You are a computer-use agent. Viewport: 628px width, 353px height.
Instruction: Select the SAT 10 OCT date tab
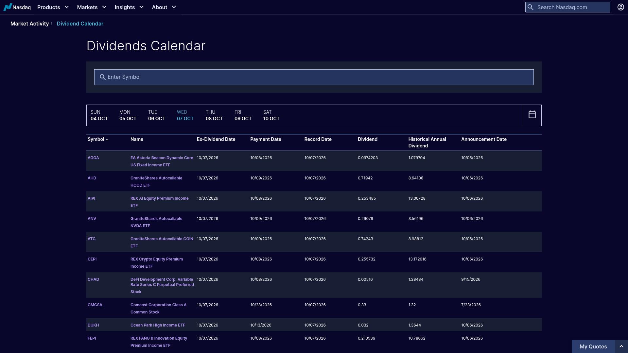[x=271, y=115]
